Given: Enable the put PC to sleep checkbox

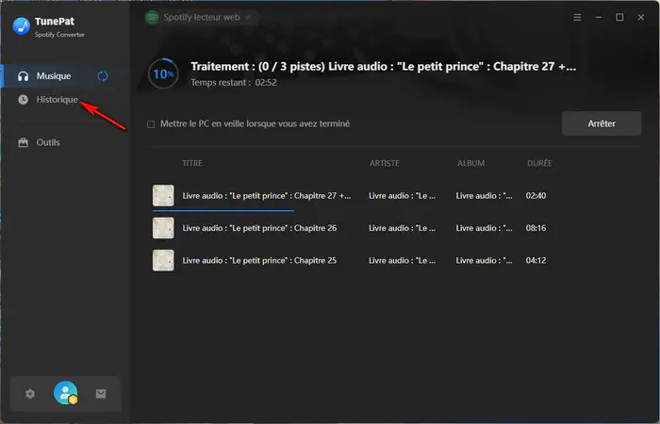Looking at the screenshot, I should [152, 123].
